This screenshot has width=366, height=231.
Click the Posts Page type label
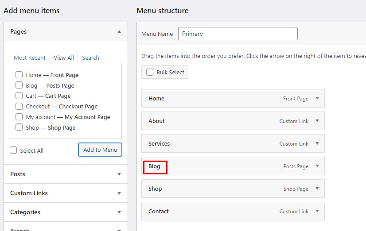coord(296,166)
